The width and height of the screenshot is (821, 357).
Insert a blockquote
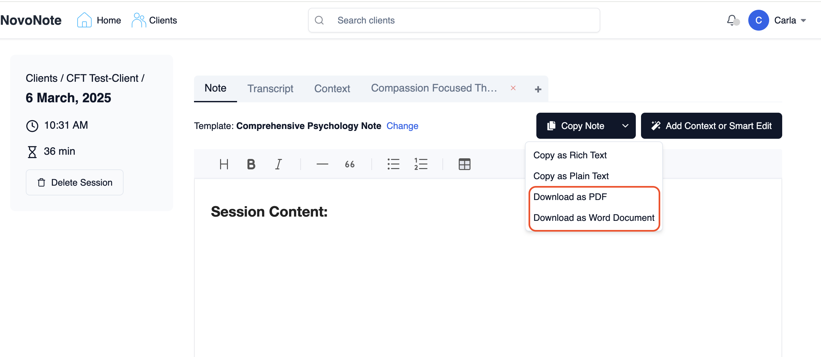tap(349, 164)
